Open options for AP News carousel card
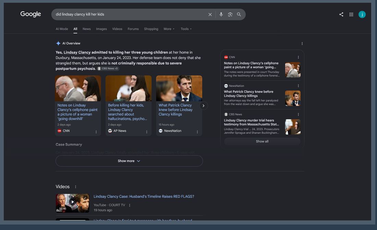The image size is (377, 230). [147, 132]
